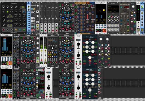This screenshot has height=101, width=145.
Task: Click the yellow output jack on OCT module
Action: (x=138, y=30)
